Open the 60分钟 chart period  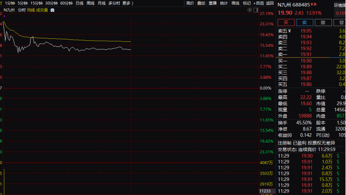[x=66, y=3]
